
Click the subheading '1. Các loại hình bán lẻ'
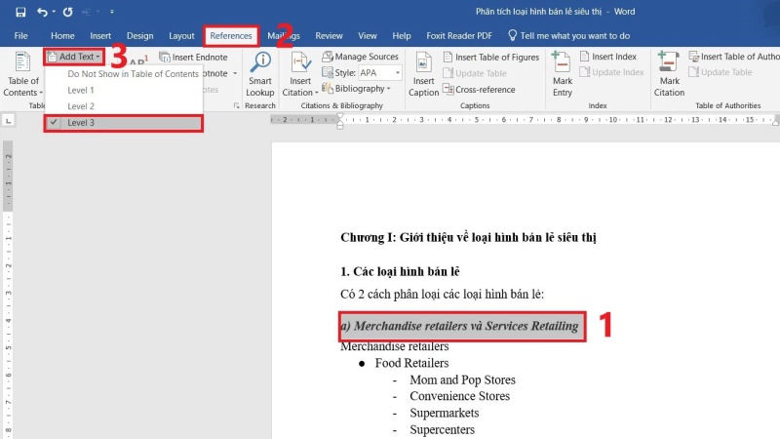pyautogui.click(x=400, y=272)
